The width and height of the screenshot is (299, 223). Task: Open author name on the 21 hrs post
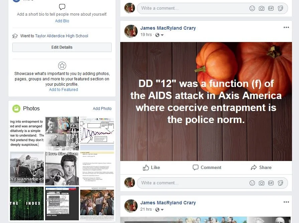[168, 203]
